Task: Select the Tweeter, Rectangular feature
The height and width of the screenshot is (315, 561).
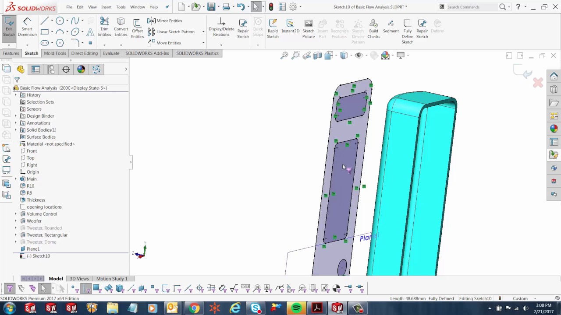Action: pos(47,235)
